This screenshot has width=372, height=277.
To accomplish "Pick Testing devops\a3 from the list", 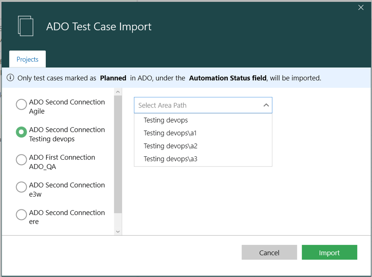I will pos(170,158).
